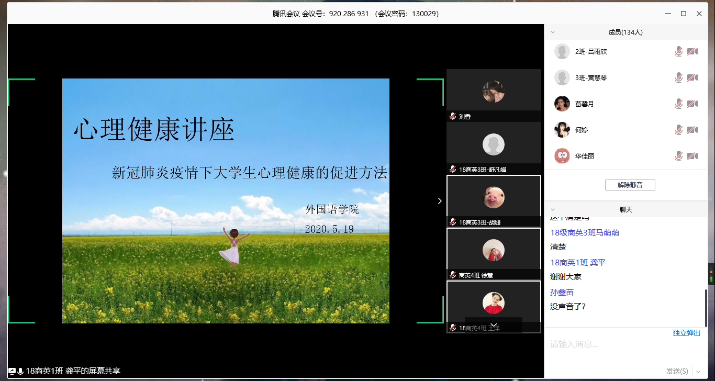The width and height of the screenshot is (715, 381).
Task: Click muted microphone icon for 华佳丽
Action: pyautogui.click(x=678, y=155)
